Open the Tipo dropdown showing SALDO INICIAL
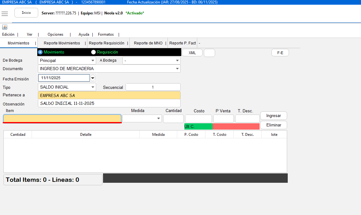Screen dimensions: 361x215 (93, 87)
